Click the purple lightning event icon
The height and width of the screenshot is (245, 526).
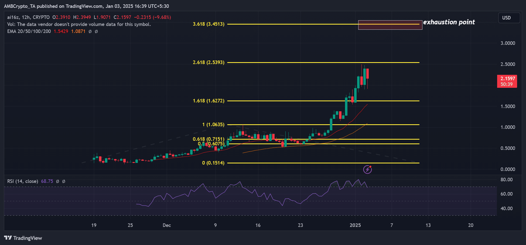coord(367,169)
